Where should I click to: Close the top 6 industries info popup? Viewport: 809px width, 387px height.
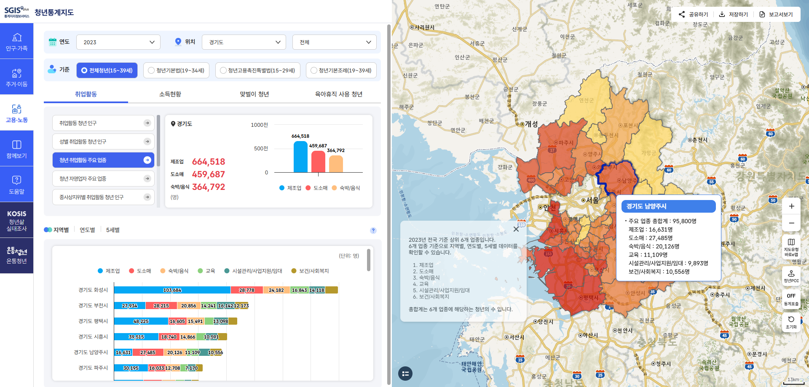[516, 229]
